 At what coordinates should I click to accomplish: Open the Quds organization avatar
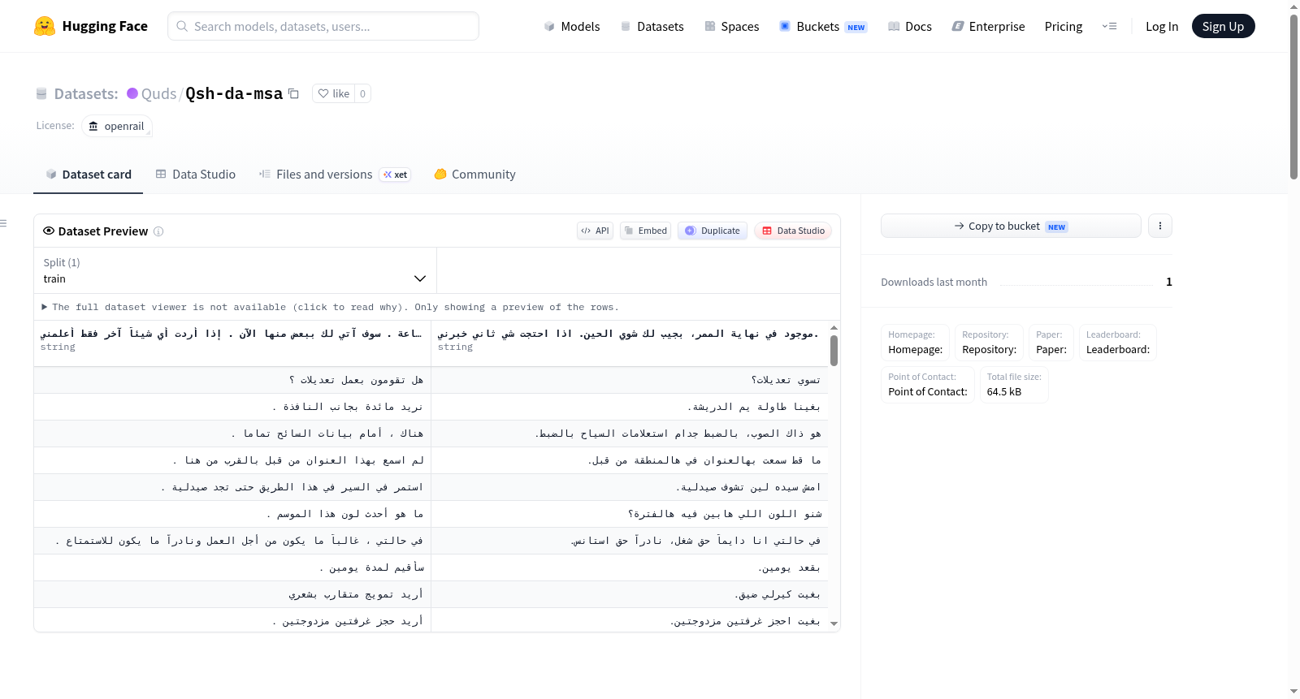point(132,93)
